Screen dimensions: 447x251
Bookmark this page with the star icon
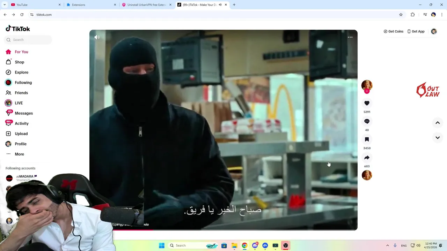tap(401, 15)
